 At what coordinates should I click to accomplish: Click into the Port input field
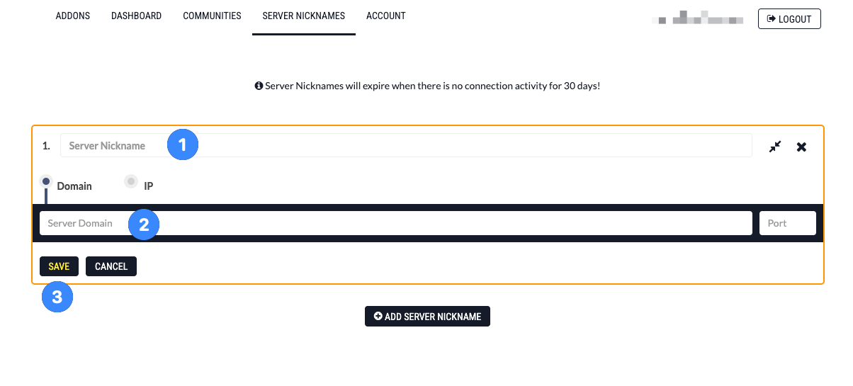[x=788, y=223]
